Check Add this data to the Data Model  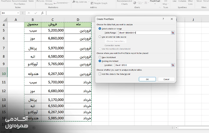click(x=100, y=74)
